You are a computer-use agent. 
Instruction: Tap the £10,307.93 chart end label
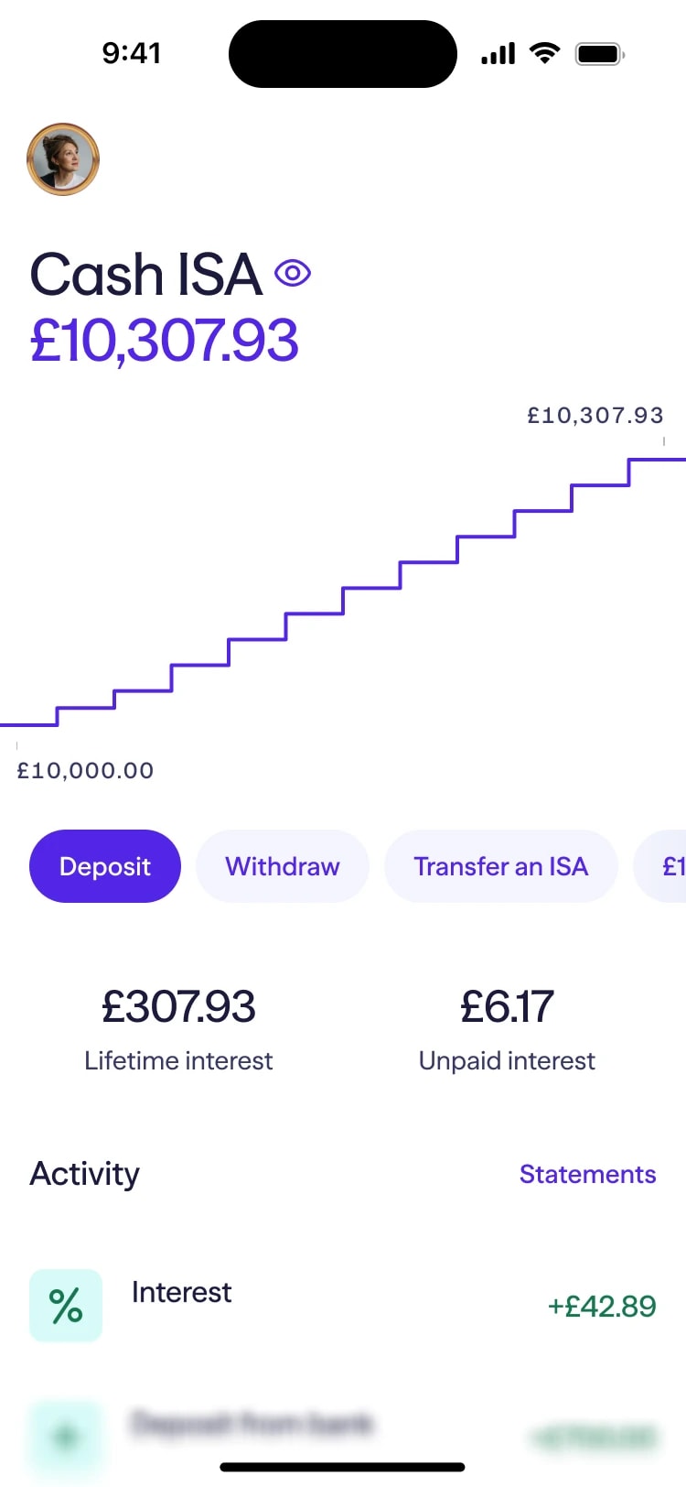pos(595,416)
